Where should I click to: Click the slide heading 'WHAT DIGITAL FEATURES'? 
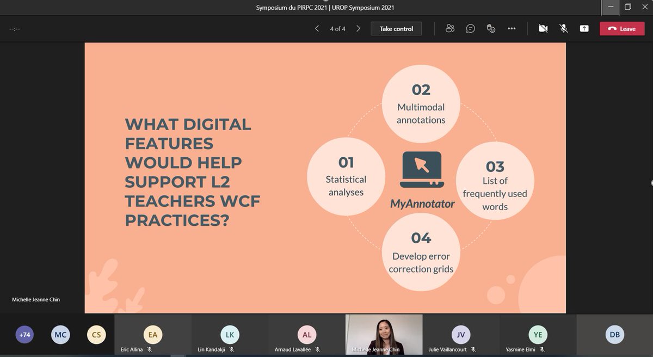(188, 133)
